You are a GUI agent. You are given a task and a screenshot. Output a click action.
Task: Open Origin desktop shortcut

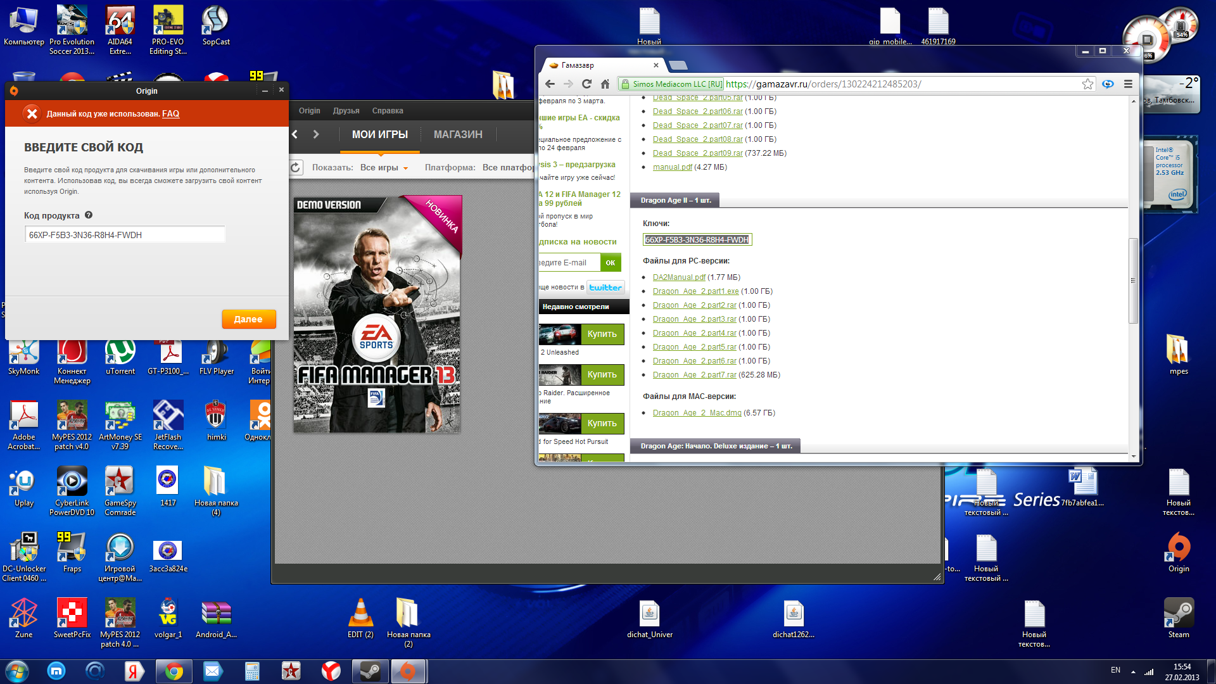pyautogui.click(x=1179, y=552)
